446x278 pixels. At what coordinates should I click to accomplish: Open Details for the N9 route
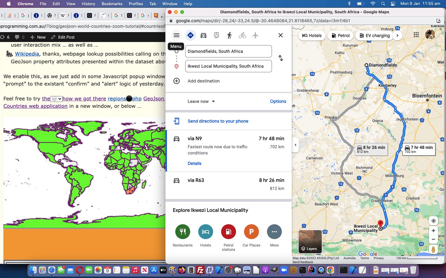coord(195,163)
